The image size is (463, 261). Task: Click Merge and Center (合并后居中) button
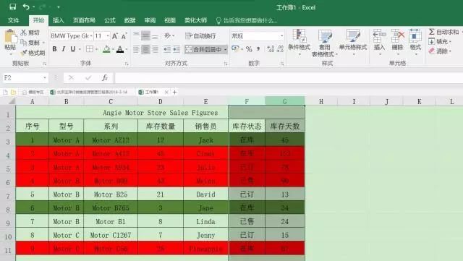pos(203,49)
